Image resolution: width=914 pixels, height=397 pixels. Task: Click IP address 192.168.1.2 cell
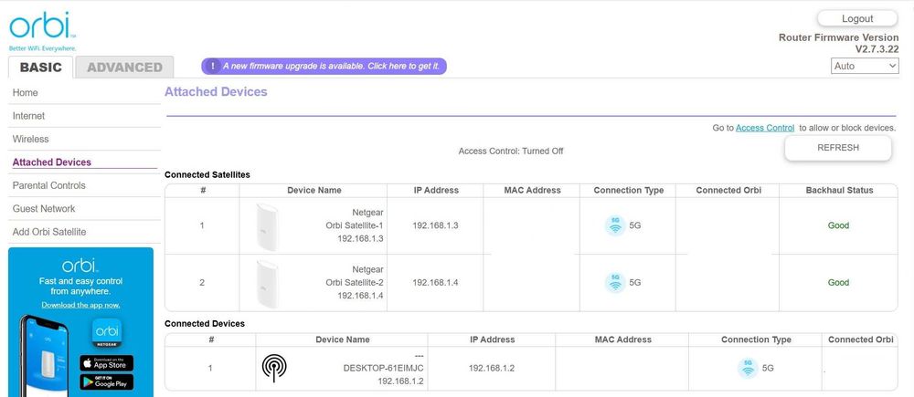click(x=492, y=368)
